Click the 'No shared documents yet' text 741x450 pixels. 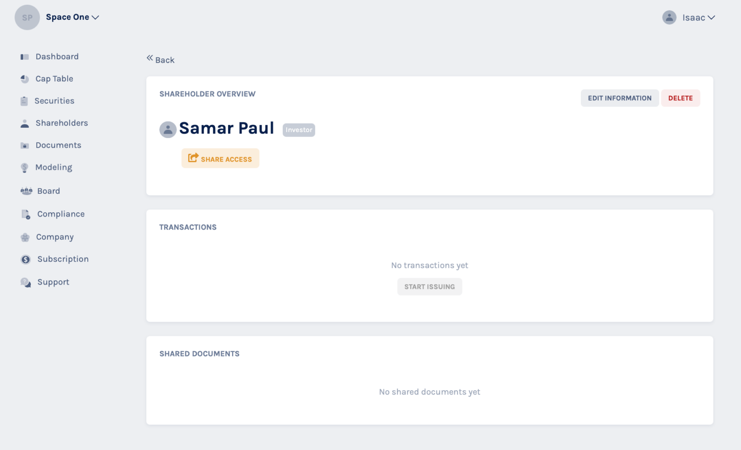click(x=429, y=392)
